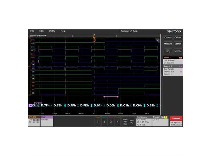Toggle channel 4 on
Screen dimensions: 211x156
117,121
